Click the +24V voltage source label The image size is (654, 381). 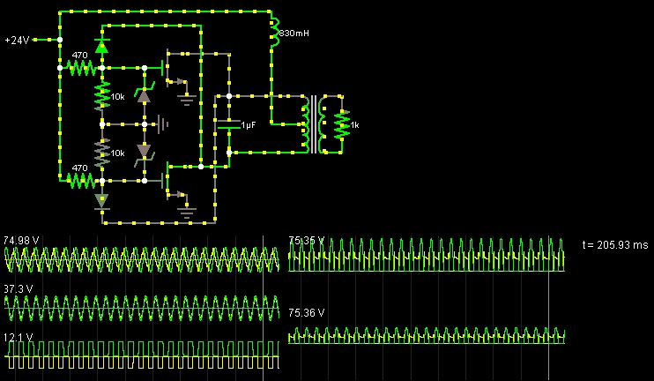(18, 40)
